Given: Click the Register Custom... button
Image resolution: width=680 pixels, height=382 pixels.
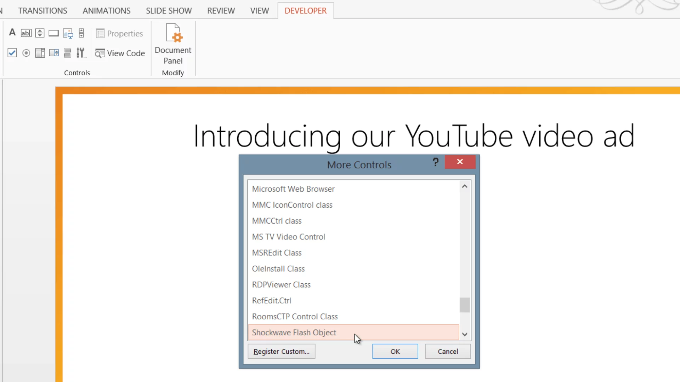Looking at the screenshot, I should coord(281,351).
